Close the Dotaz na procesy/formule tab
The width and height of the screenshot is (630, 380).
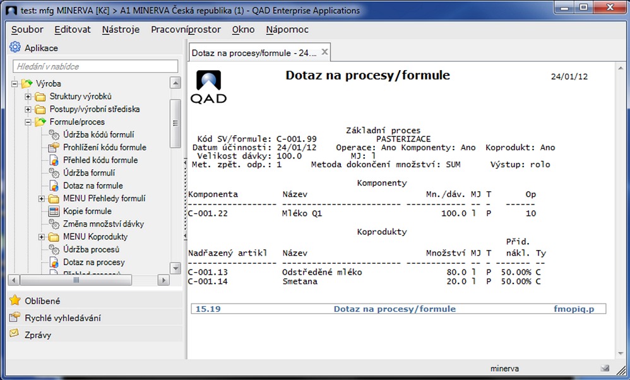pyautogui.click(x=324, y=52)
